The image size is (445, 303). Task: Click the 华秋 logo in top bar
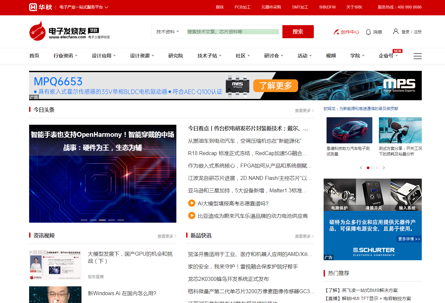coord(41,7)
